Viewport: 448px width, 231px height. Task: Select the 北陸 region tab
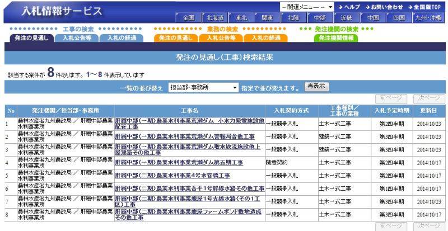[x=293, y=18]
